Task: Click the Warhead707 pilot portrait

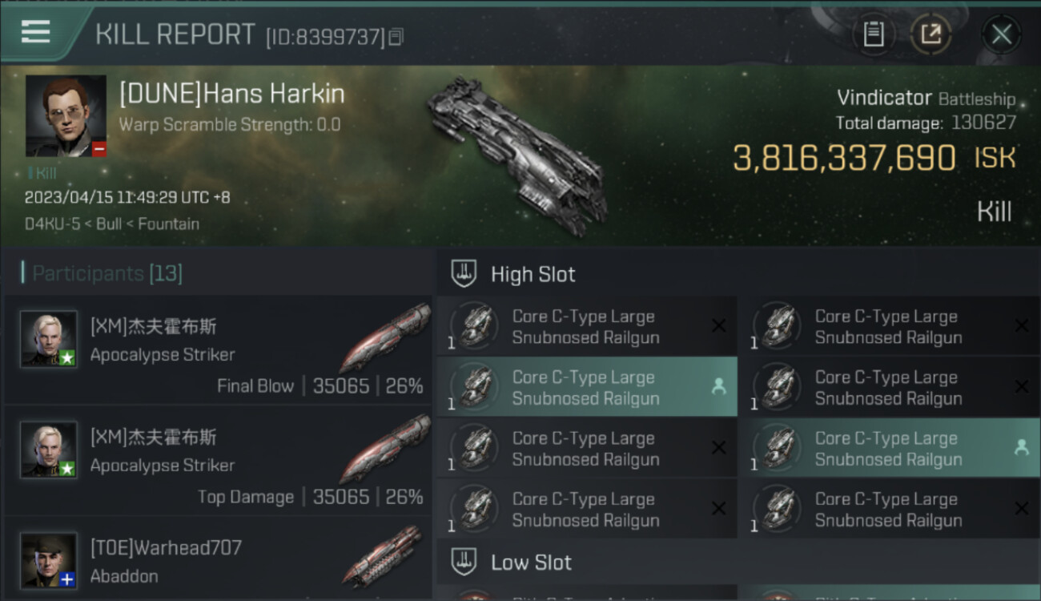Action: point(49,560)
